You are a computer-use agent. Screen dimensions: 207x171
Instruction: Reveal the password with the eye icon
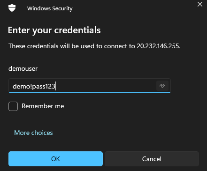(162, 86)
